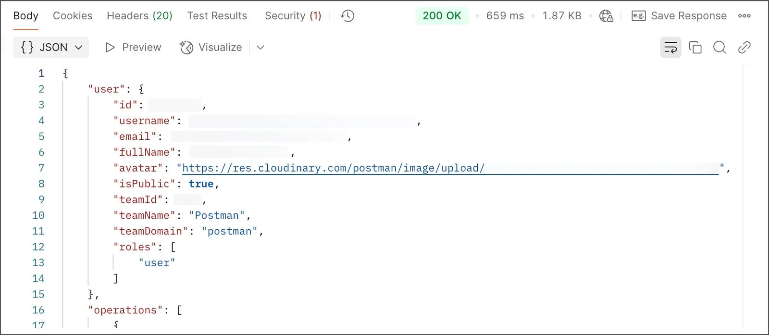The image size is (769, 335).
Task: Click the "operations" key
Action: [125, 310]
